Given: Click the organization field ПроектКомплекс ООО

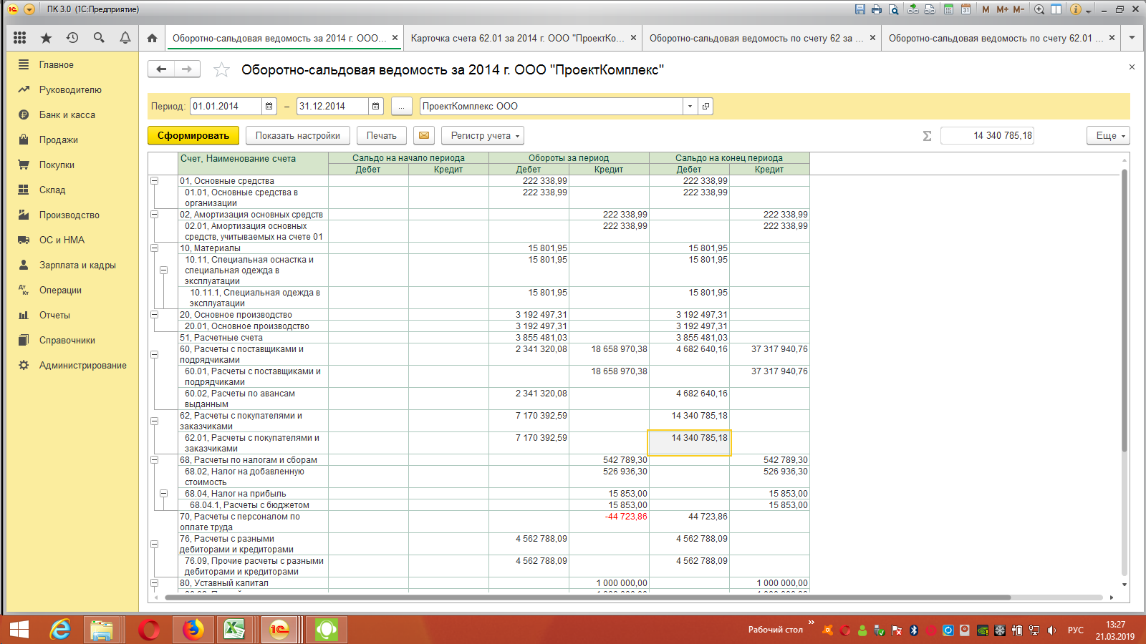Looking at the screenshot, I should (x=551, y=107).
